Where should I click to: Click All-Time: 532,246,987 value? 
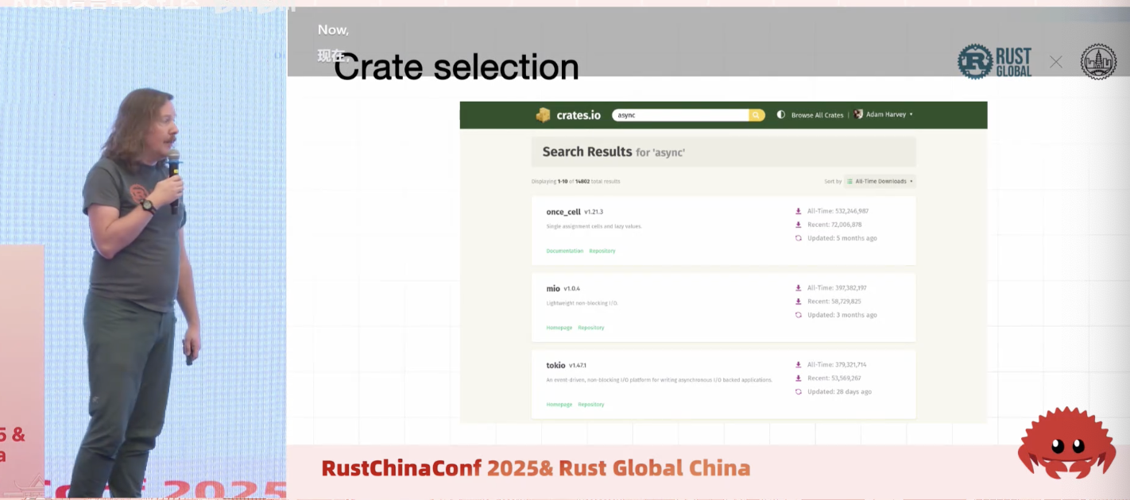coord(838,211)
